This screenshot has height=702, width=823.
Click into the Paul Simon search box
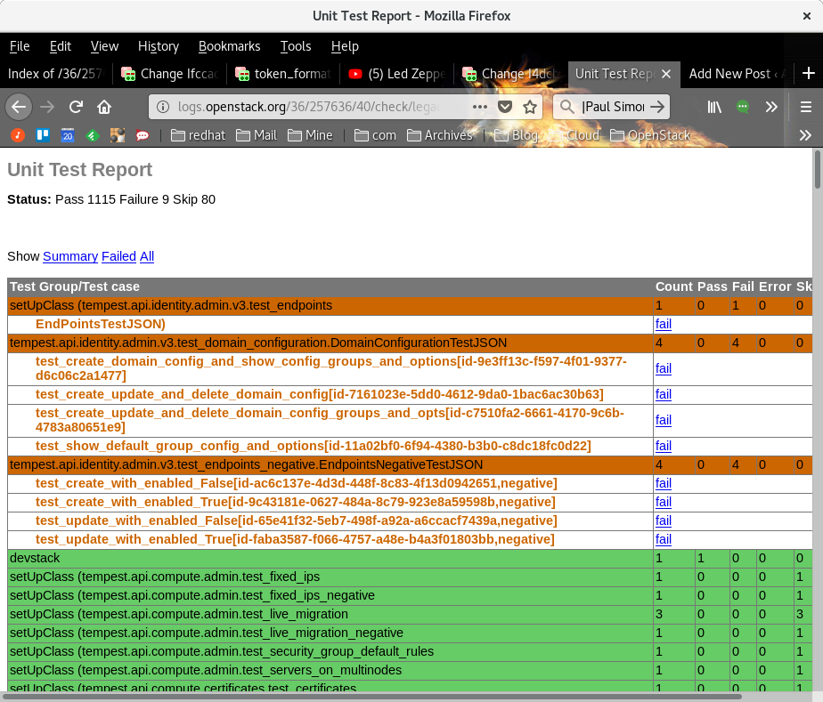click(x=613, y=107)
